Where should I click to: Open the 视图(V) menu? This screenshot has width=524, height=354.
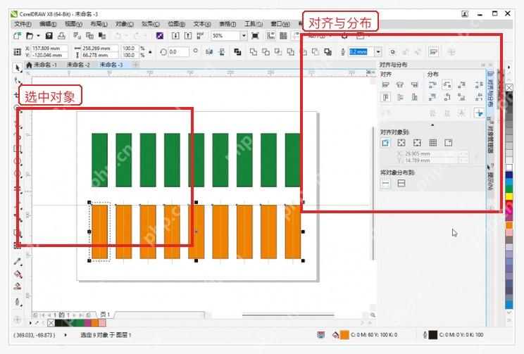click(x=73, y=24)
